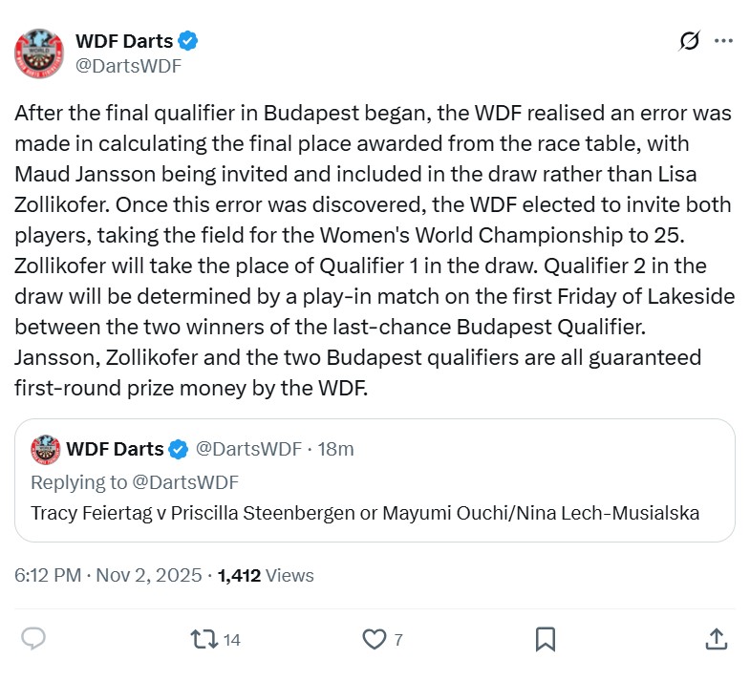Open the three-dot more options menu
Viewport: 750px width, 681px height.
pyautogui.click(x=724, y=41)
